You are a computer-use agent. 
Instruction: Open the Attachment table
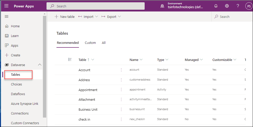[87, 100]
